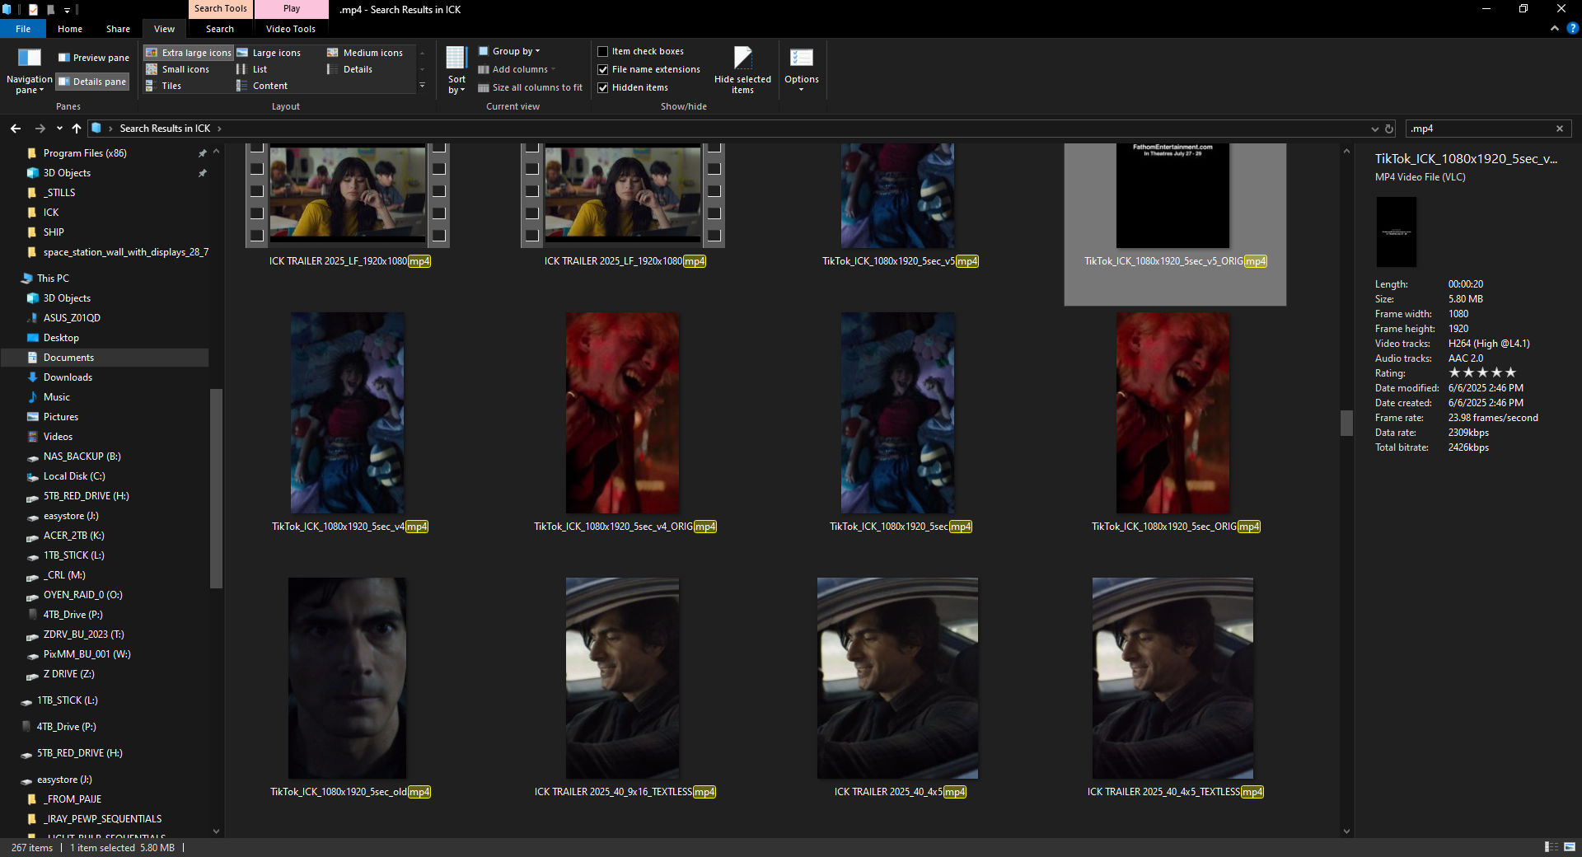Open recent locations dropdown arrow

pyautogui.click(x=59, y=129)
